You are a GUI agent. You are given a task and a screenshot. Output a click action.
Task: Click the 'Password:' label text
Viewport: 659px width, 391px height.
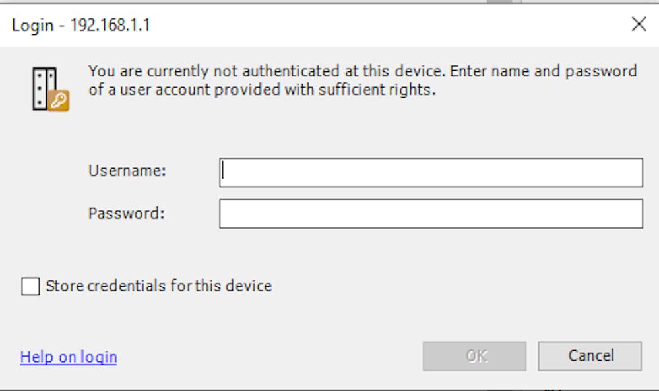point(126,213)
